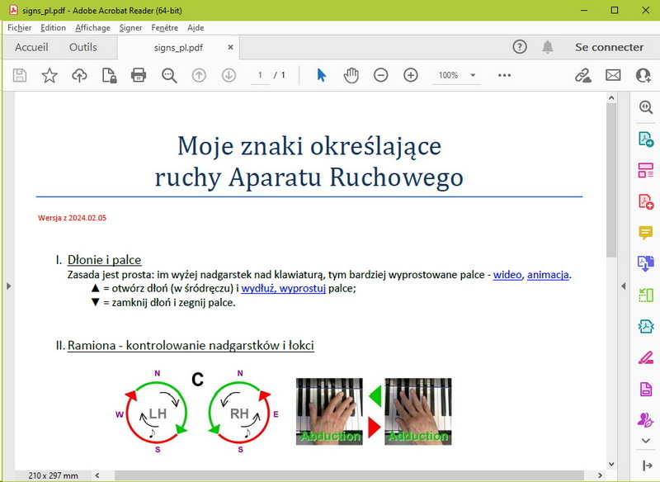Click the cloud upload icon
The height and width of the screenshot is (482, 660).
(79, 75)
